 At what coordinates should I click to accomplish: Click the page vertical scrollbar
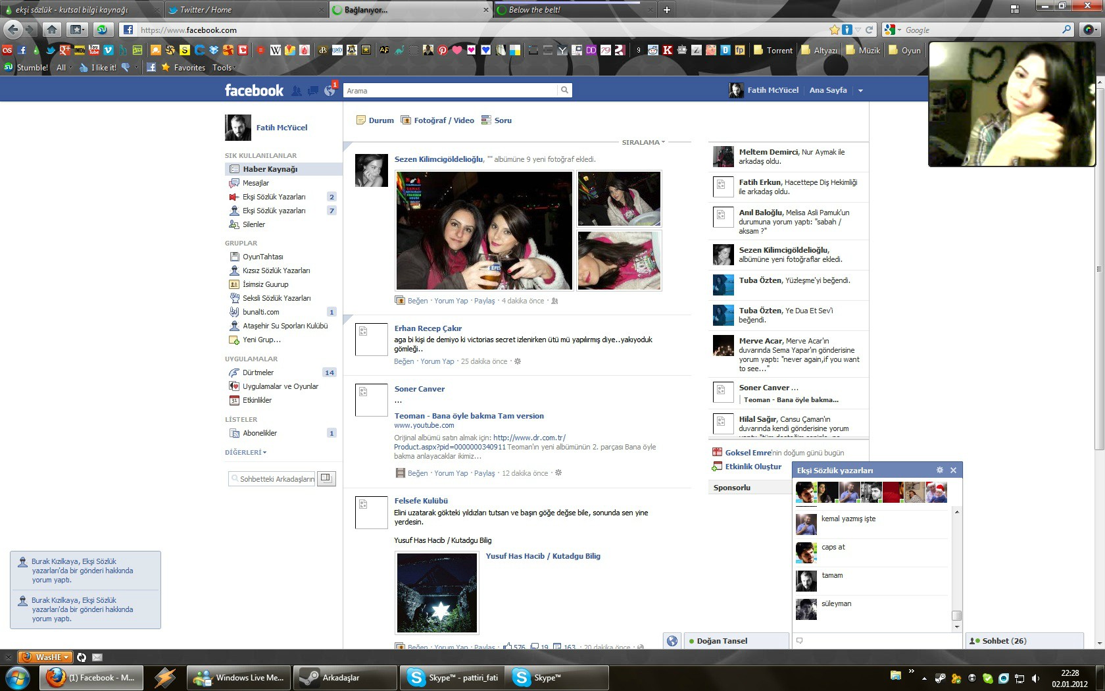click(1099, 269)
